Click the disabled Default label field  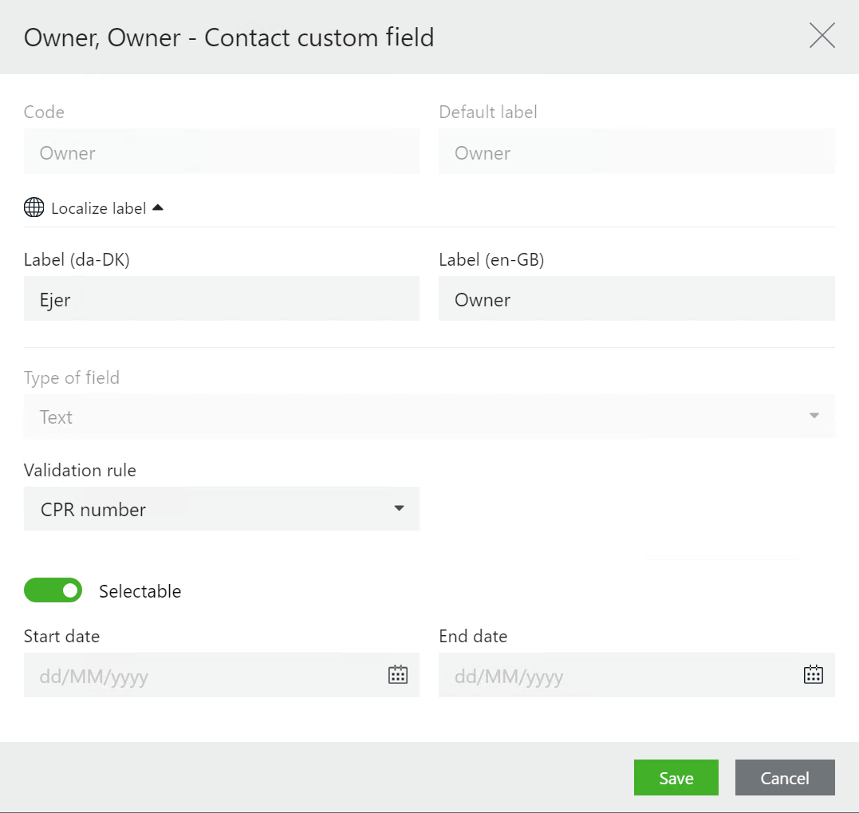pyautogui.click(x=636, y=152)
